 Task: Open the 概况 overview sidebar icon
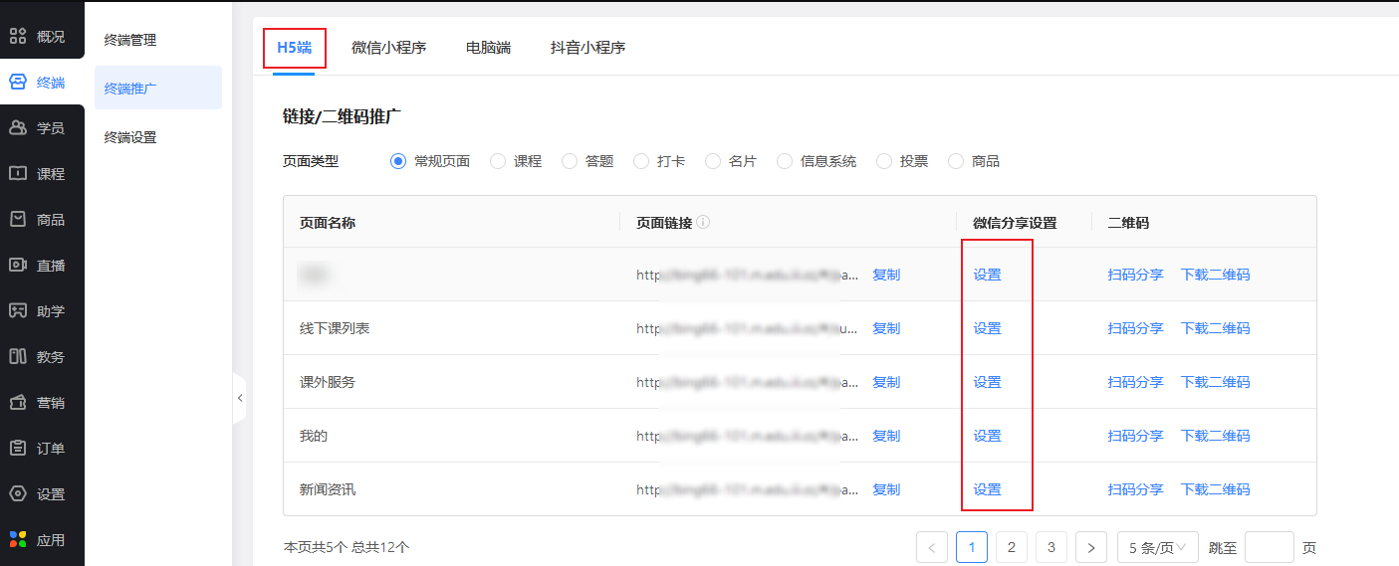18,37
